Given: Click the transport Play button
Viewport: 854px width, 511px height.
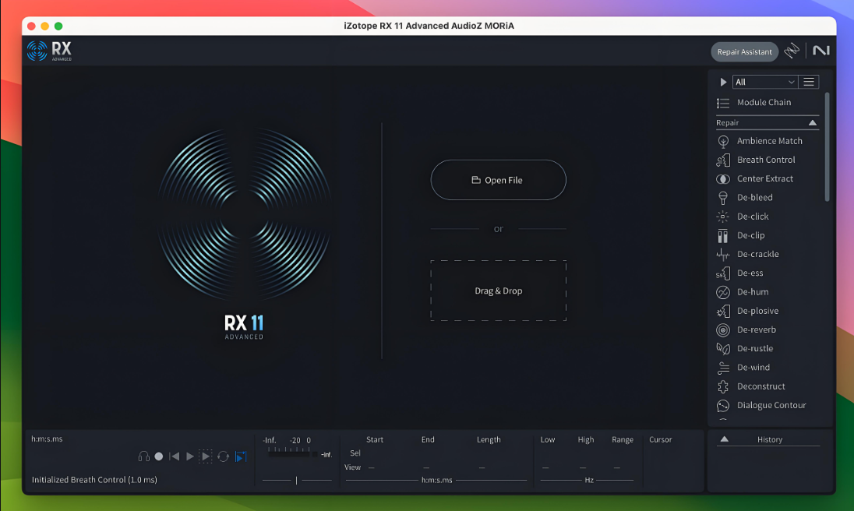Looking at the screenshot, I should coord(189,456).
